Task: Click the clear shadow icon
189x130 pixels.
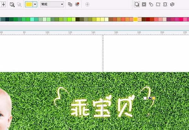Action: pyautogui.click(x=77, y=4)
